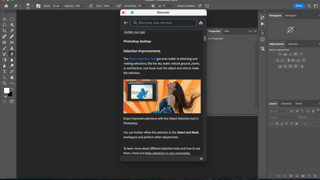
Task: Select the Horizontal Type tool
Action: 5,72
